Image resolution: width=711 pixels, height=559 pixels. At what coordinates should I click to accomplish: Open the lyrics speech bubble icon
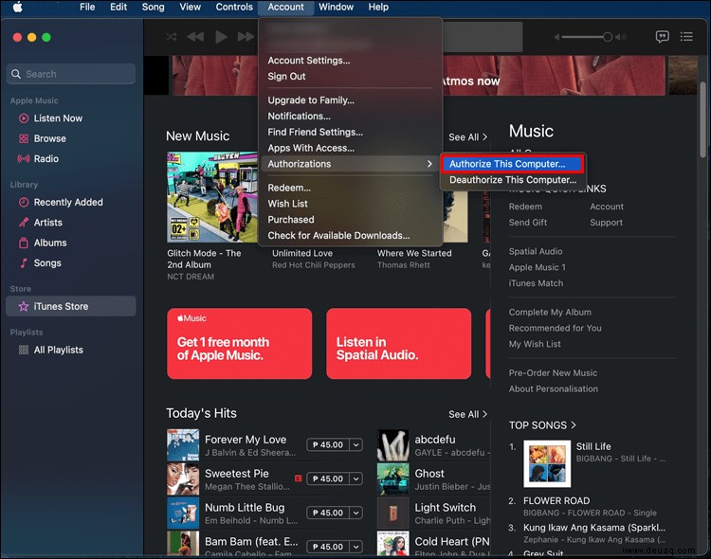(x=662, y=37)
